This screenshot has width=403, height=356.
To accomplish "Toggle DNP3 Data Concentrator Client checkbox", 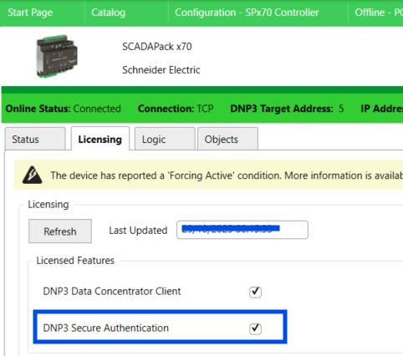I will pos(255,292).
